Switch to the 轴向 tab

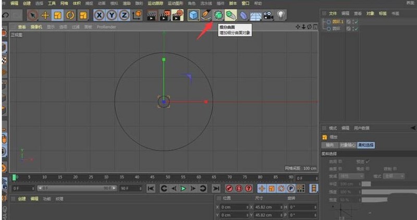tap(330, 145)
